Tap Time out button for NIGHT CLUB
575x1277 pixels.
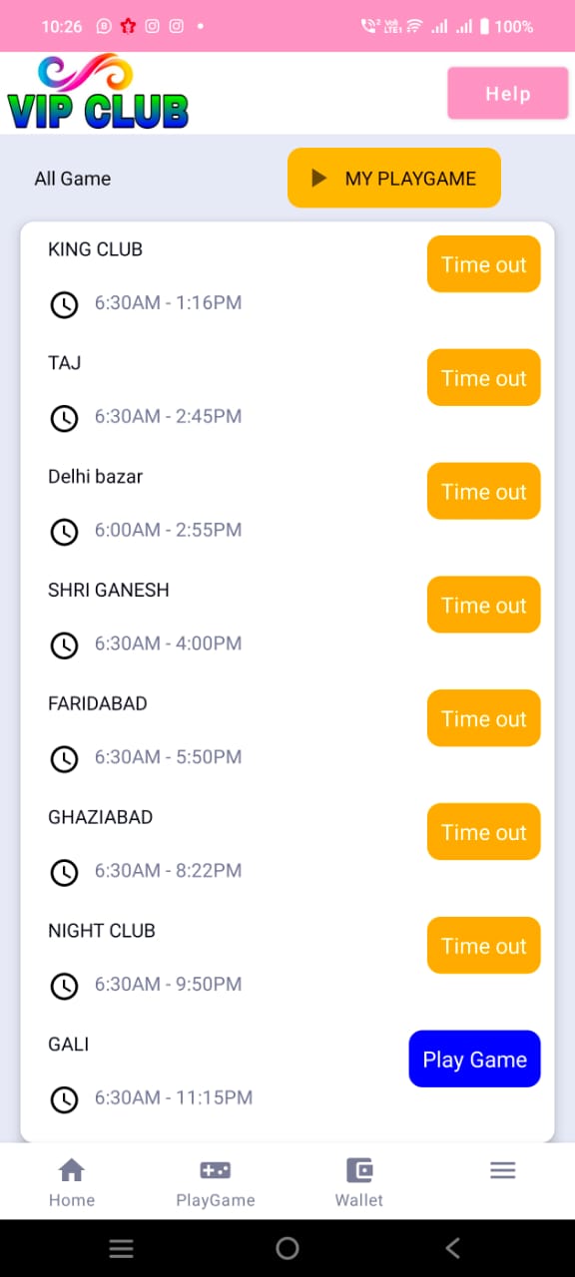pyautogui.click(x=484, y=945)
